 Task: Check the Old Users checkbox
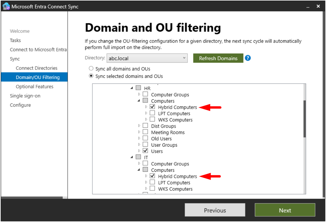pyautogui.click(x=145, y=138)
